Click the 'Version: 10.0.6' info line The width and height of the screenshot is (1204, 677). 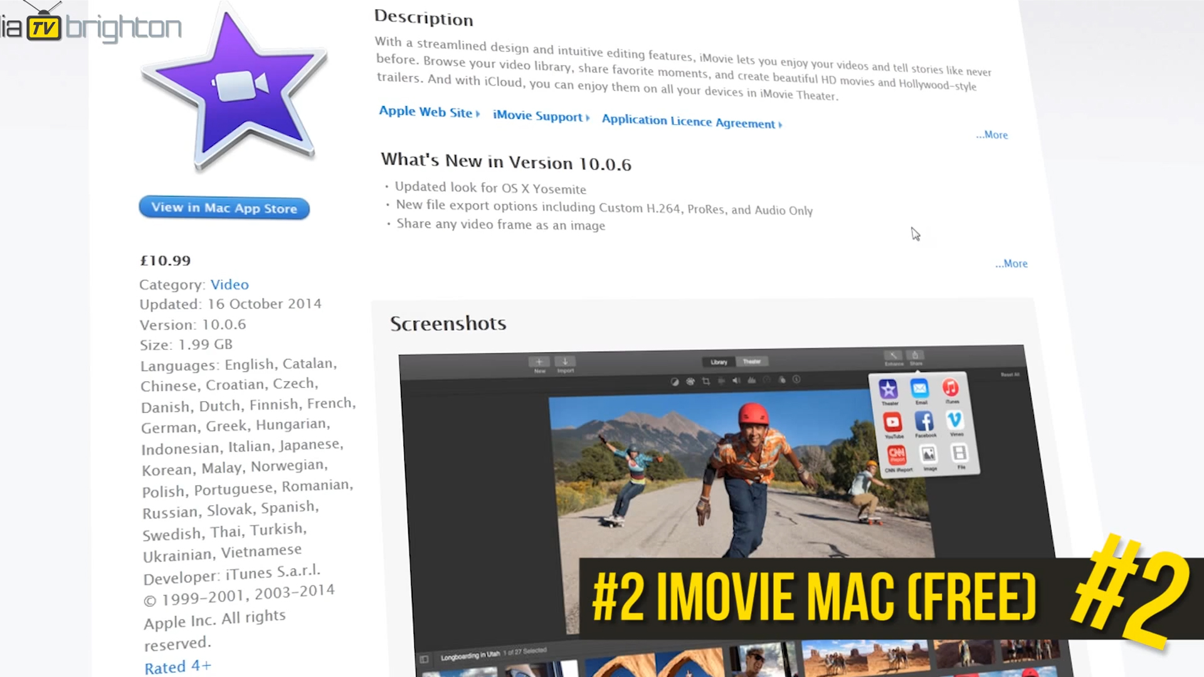tap(193, 325)
